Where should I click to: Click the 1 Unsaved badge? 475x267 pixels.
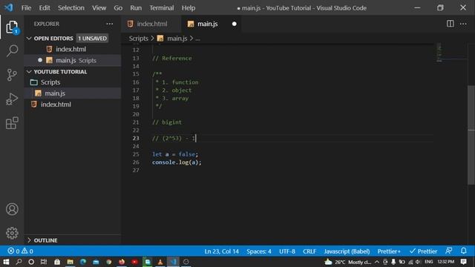[x=92, y=39]
